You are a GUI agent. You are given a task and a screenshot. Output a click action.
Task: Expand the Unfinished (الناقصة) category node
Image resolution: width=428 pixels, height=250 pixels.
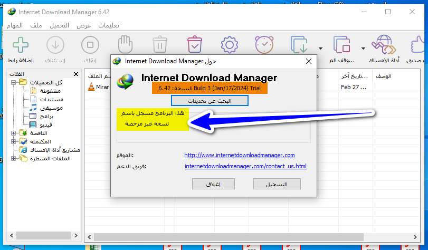tap(13, 133)
